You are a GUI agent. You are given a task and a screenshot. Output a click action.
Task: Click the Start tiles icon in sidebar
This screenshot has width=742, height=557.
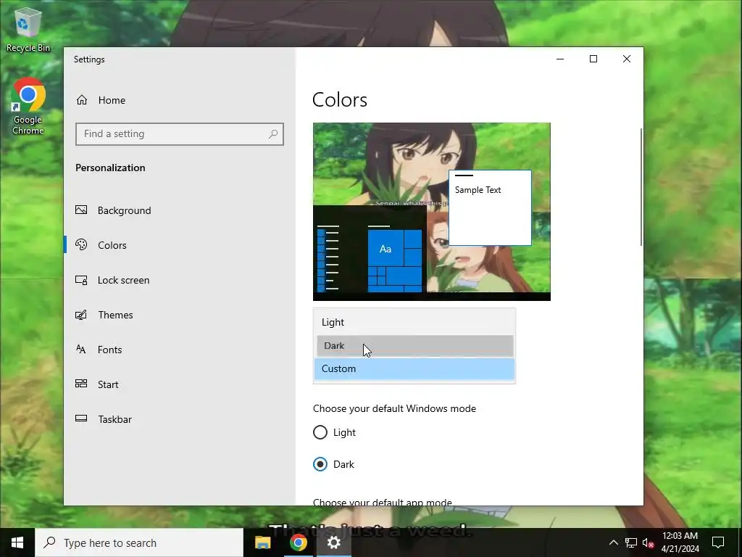pos(81,384)
